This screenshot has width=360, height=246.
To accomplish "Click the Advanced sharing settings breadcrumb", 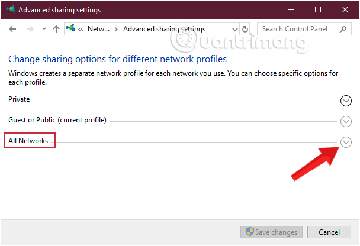I will [164, 29].
